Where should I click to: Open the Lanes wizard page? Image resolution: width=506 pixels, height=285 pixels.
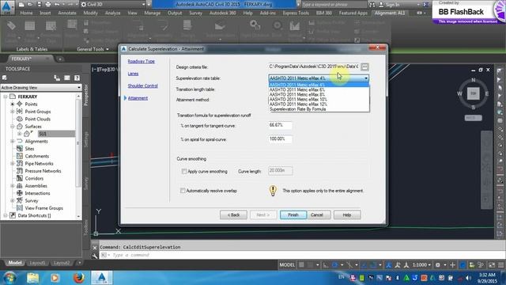(x=133, y=74)
